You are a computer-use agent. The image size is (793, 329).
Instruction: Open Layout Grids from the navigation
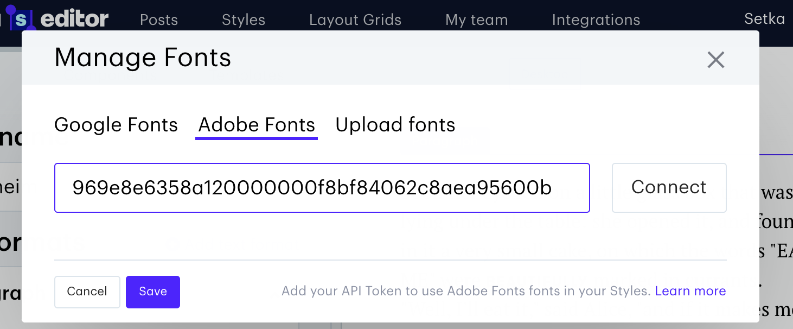[x=355, y=20]
